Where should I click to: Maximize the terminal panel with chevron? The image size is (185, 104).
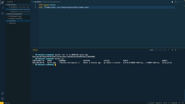click(x=179, y=50)
